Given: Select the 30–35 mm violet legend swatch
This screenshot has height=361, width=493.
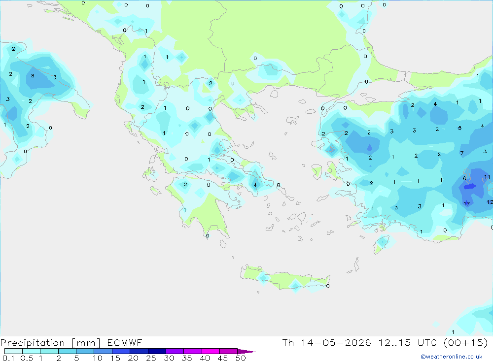Looking at the screenshot, I should (175, 351).
